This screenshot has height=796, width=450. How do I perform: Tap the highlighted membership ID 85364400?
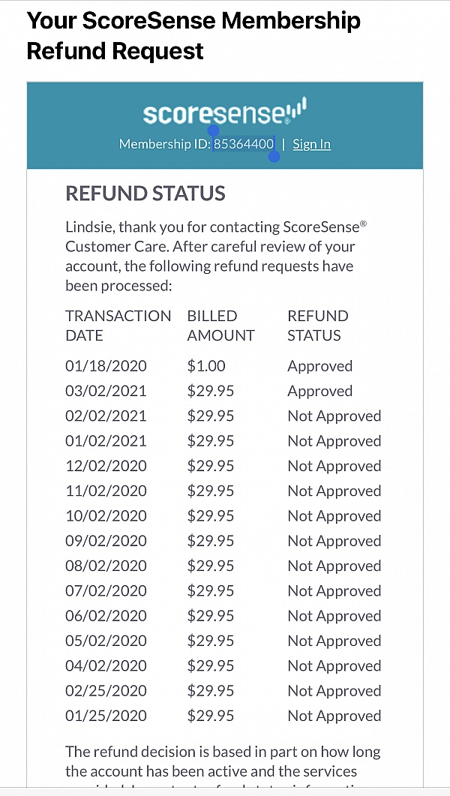click(x=244, y=144)
